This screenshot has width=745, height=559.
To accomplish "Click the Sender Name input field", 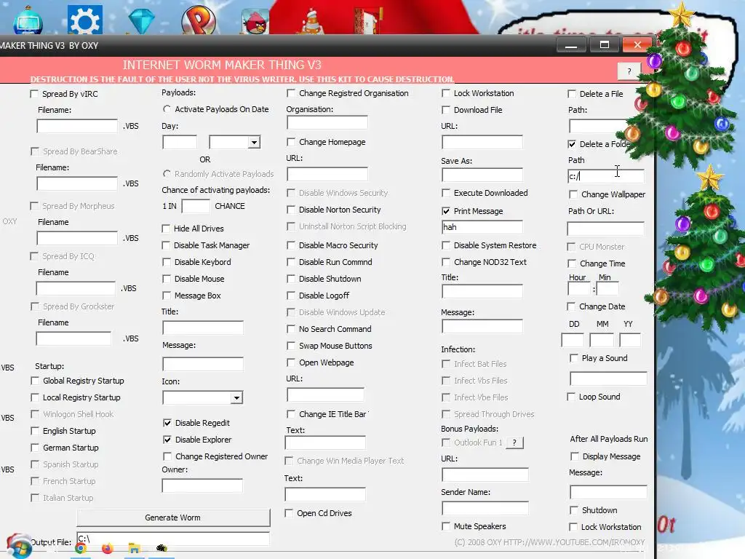I will 485,509.
